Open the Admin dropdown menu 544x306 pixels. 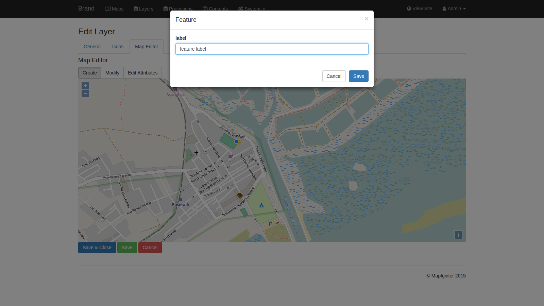[454, 8]
